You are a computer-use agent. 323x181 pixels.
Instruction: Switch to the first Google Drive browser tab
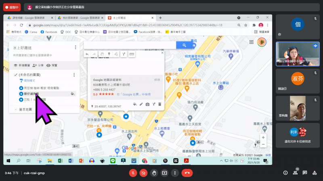tap(30, 18)
